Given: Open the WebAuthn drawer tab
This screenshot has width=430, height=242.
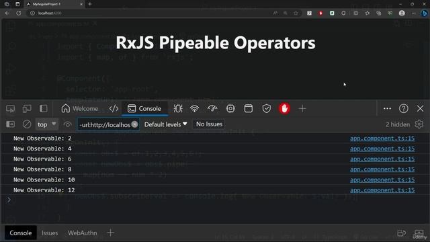Looking at the screenshot, I should [82, 233].
